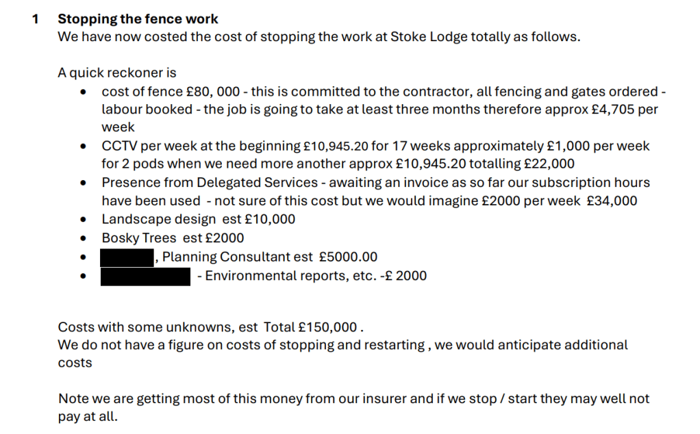Click the bullet beside "cost of fence"

[x=84, y=92]
